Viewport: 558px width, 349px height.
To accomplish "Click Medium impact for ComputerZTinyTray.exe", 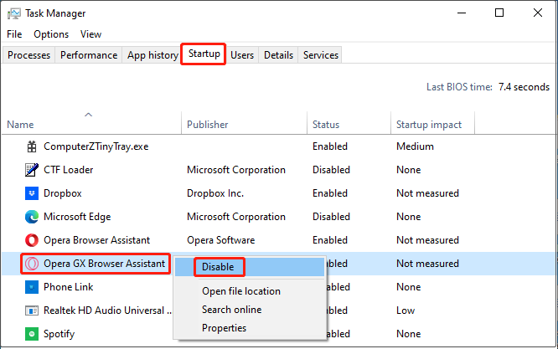I will (415, 146).
